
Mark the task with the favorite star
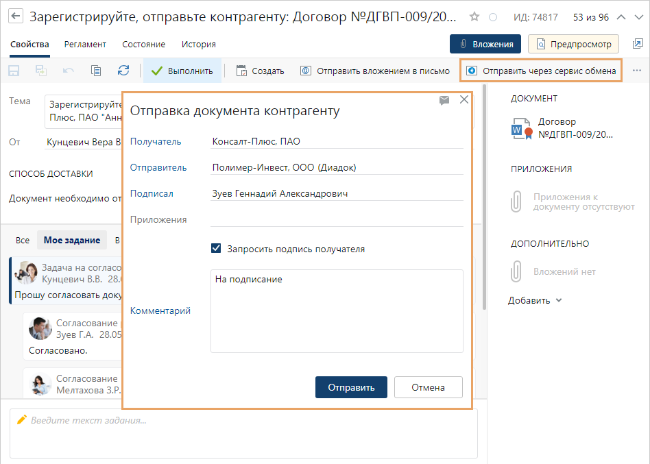click(474, 17)
